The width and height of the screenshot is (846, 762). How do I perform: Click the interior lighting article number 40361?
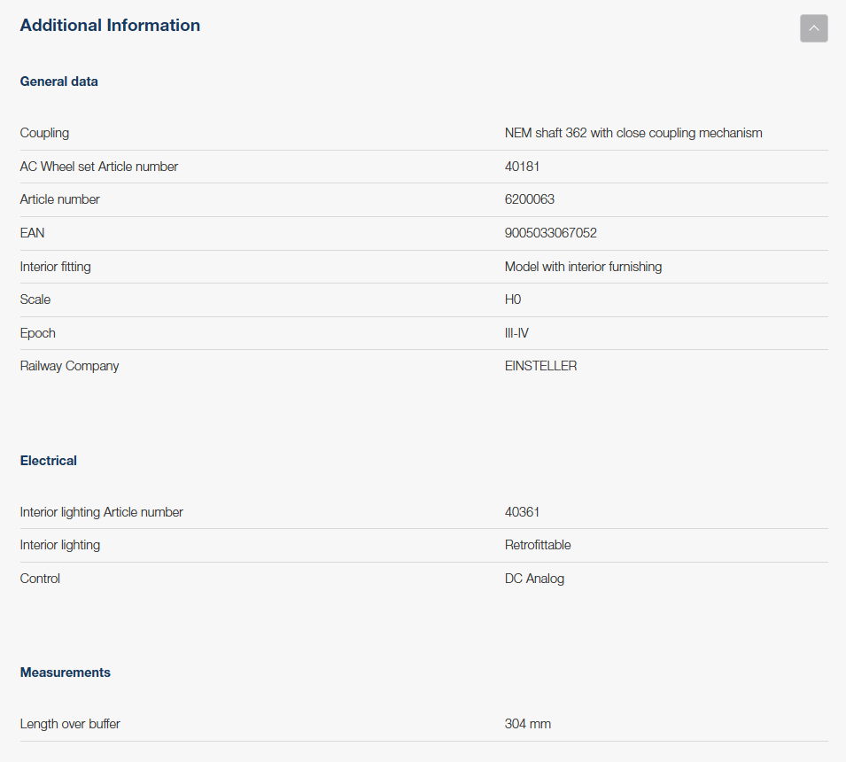[522, 512]
